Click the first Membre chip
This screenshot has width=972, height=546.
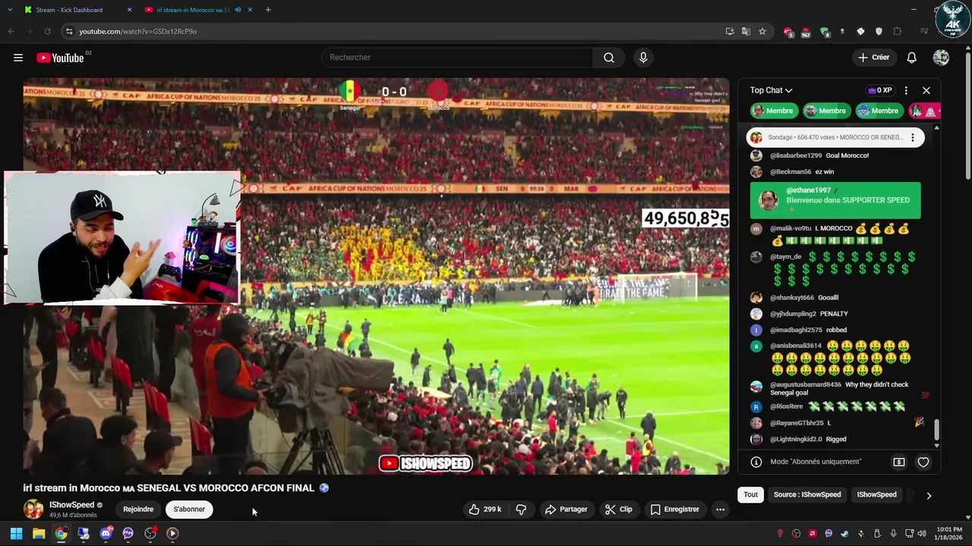tap(775, 111)
